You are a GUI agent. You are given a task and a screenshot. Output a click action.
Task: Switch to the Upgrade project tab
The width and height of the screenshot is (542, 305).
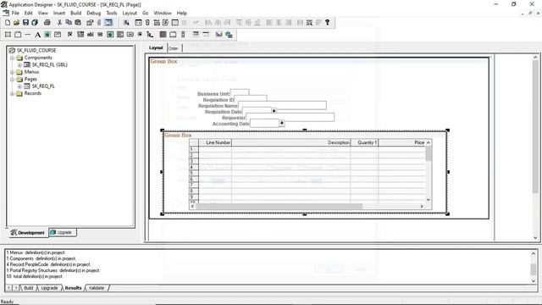[62, 232]
